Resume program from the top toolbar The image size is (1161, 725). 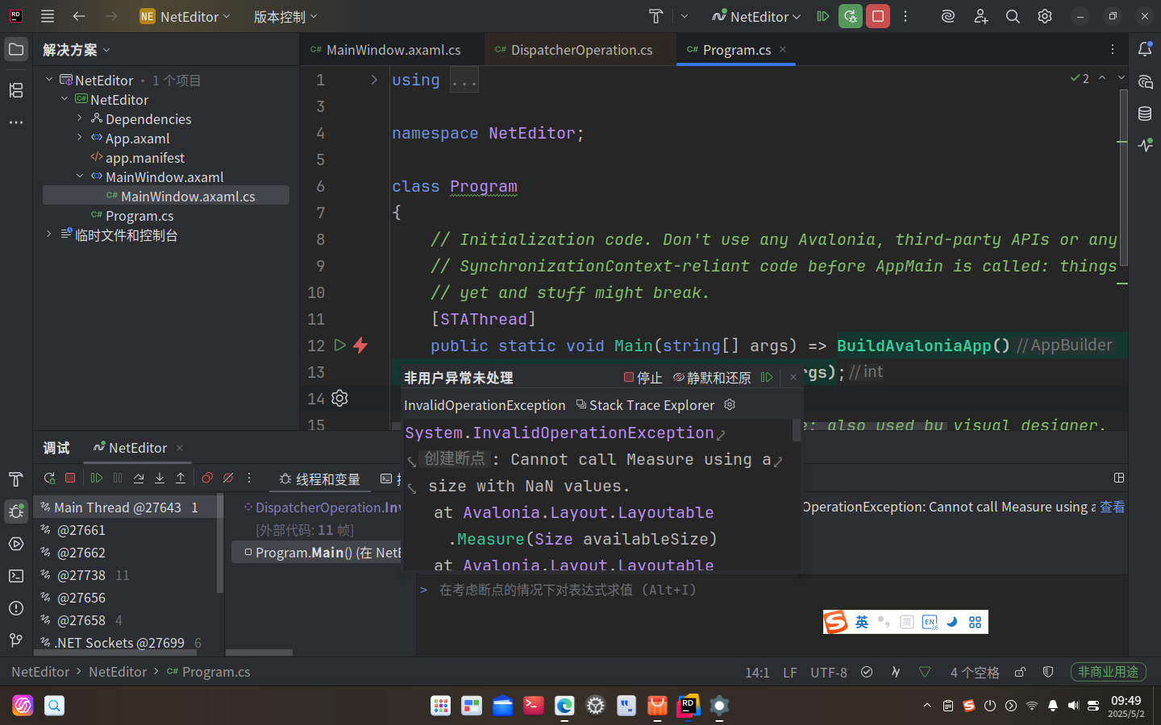823,16
